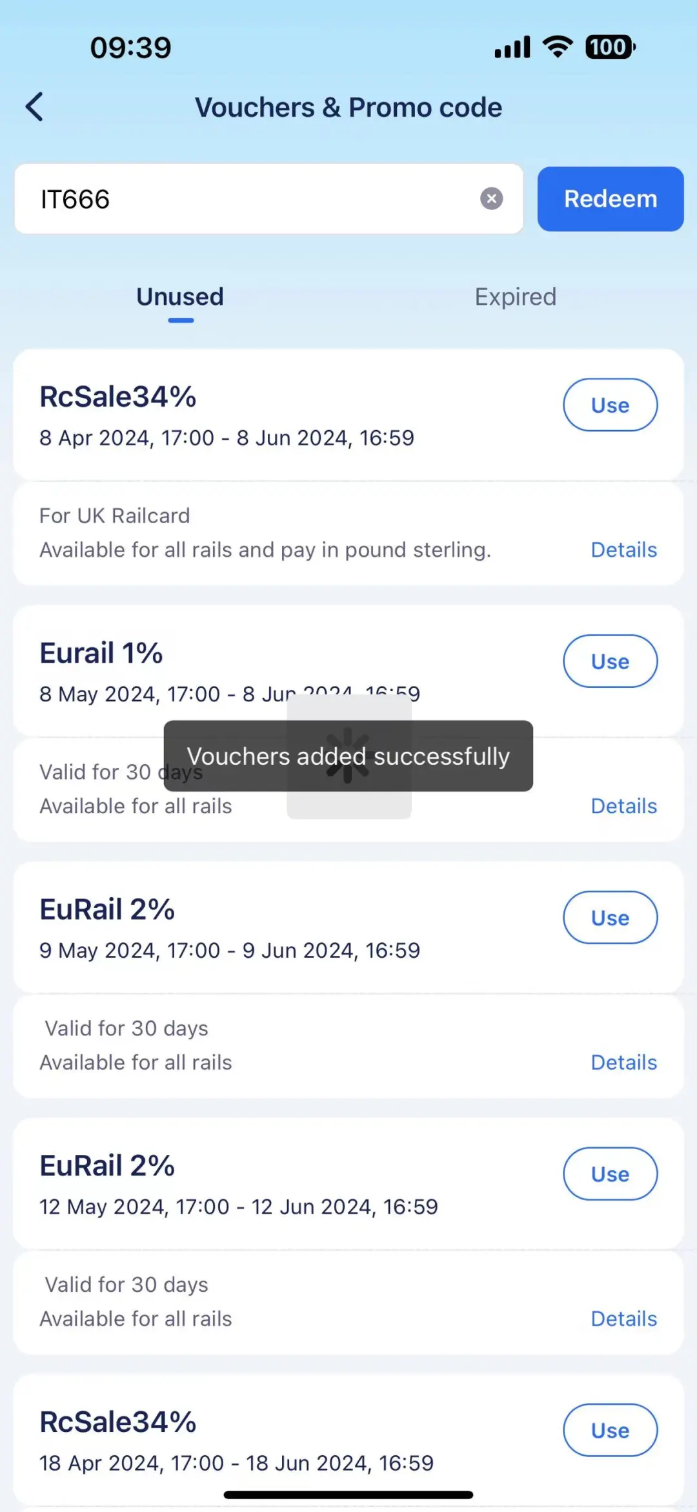Tap the 09:39 clock in status bar
The width and height of the screenshot is (697, 1512).
click(131, 47)
